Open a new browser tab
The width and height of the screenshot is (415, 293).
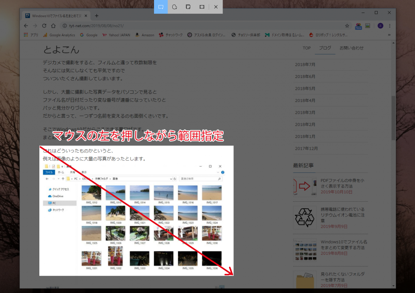pos(96,16)
